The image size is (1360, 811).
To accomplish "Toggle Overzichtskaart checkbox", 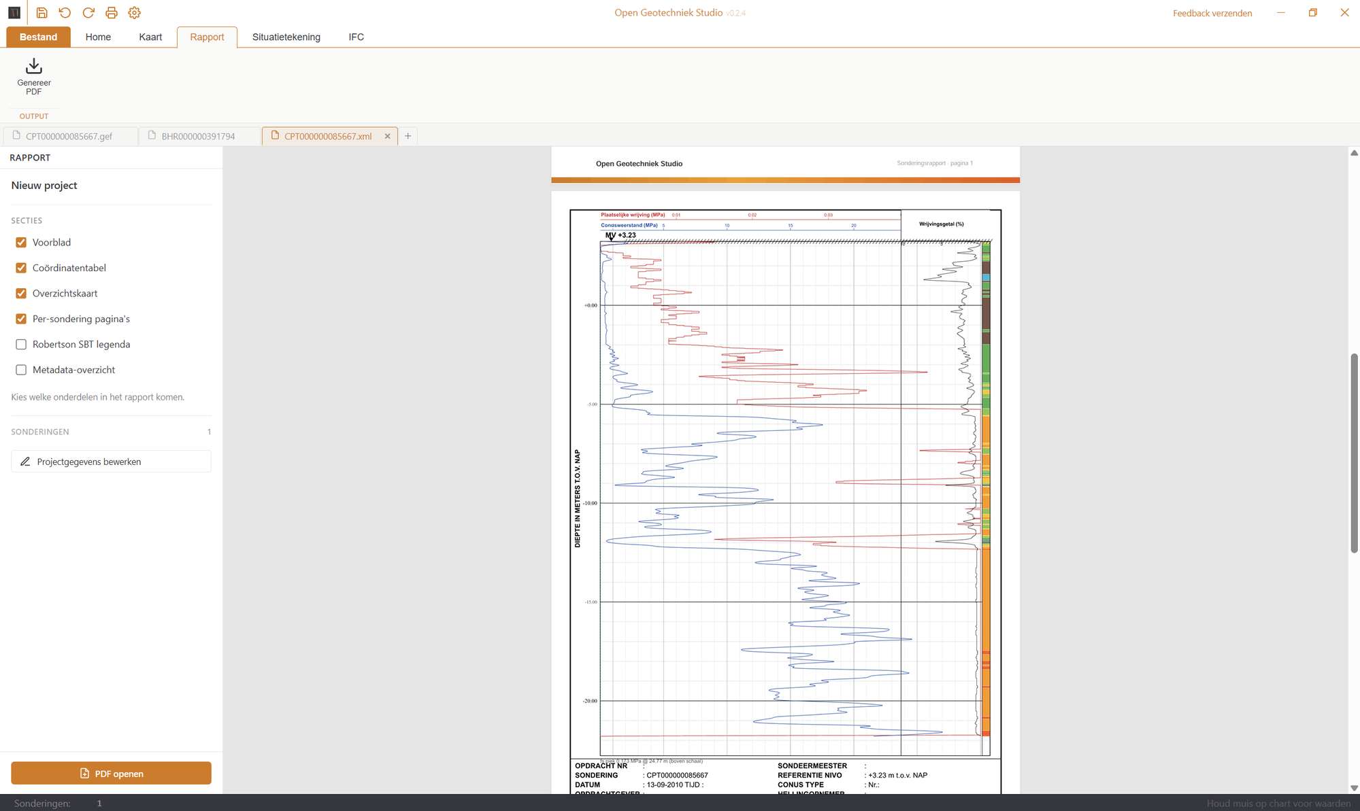I will 21,294.
